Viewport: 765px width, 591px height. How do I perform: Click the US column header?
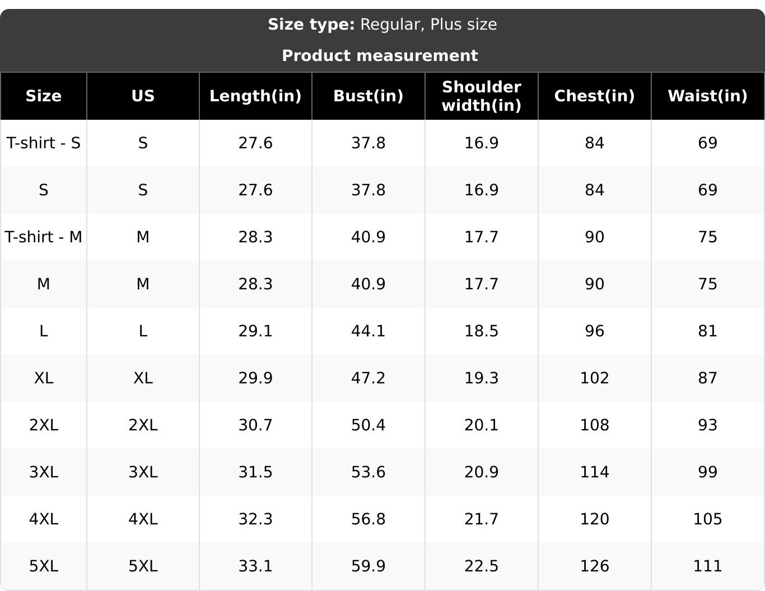coord(143,96)
